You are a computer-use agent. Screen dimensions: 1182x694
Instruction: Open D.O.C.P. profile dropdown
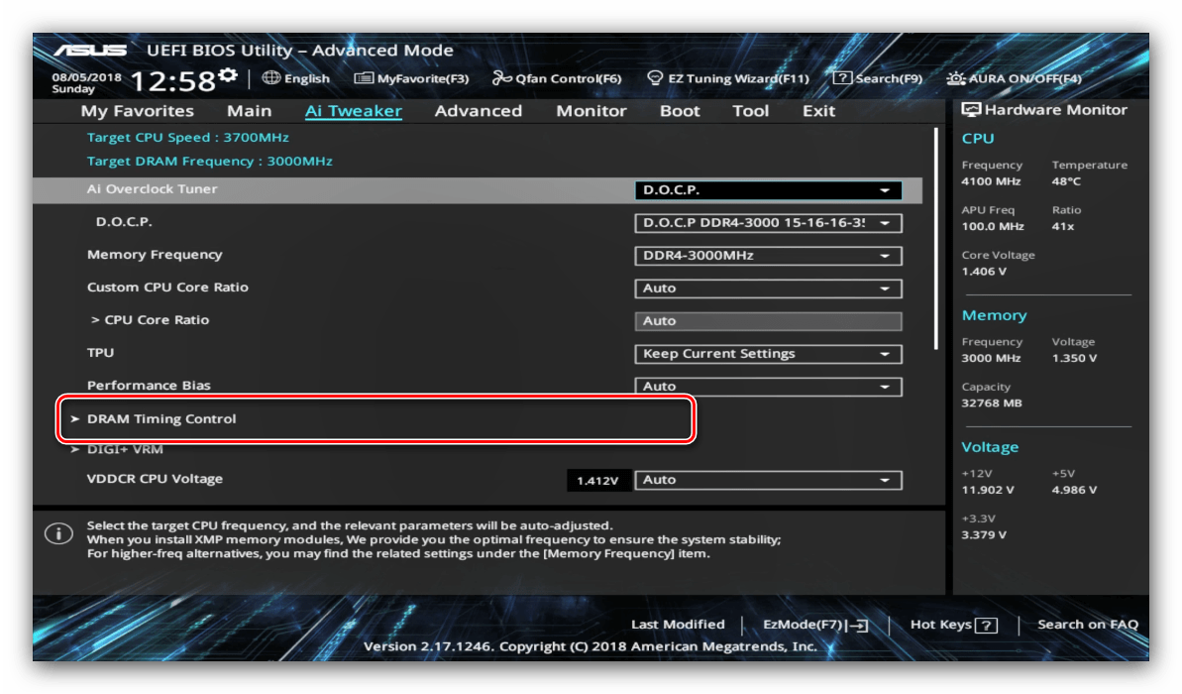[x=768, y=223]
